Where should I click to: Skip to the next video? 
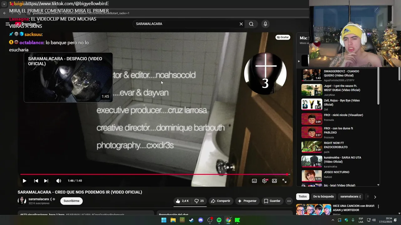click(46, 181)
